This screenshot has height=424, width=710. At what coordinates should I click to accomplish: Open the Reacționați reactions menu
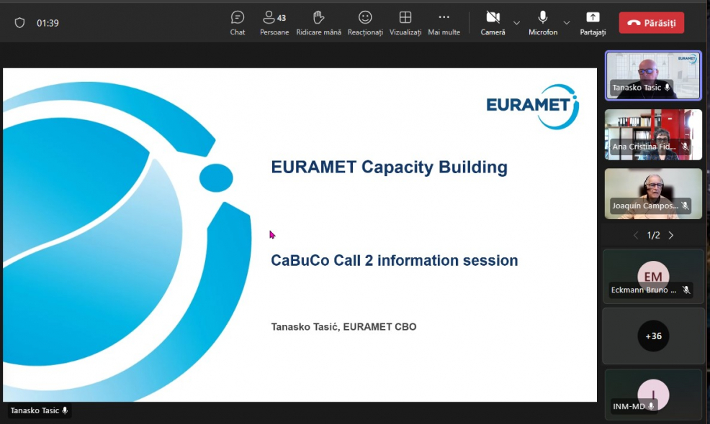click(365, 23)
